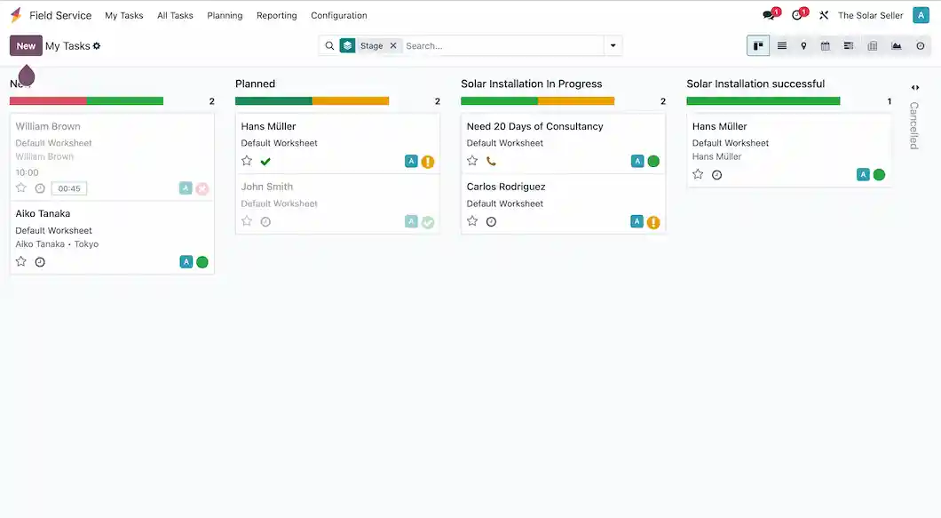
Task: Open the My Tasks gear settings menu
Action: 97,46
